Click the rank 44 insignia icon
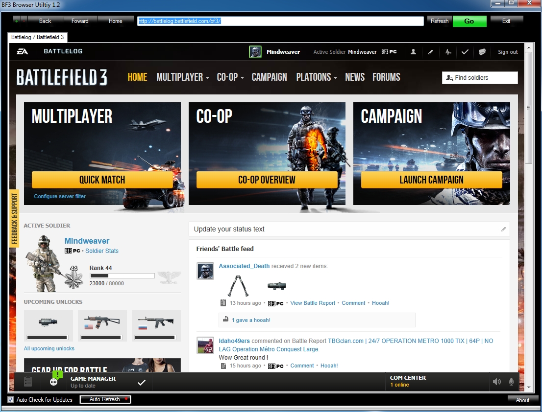 click(74, 278)
